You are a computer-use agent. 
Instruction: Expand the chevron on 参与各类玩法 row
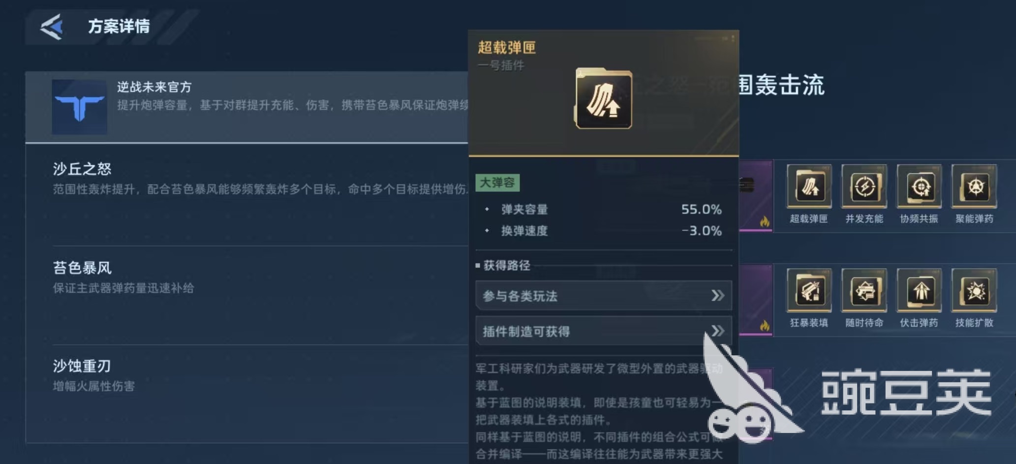click(x=717, y=296)
